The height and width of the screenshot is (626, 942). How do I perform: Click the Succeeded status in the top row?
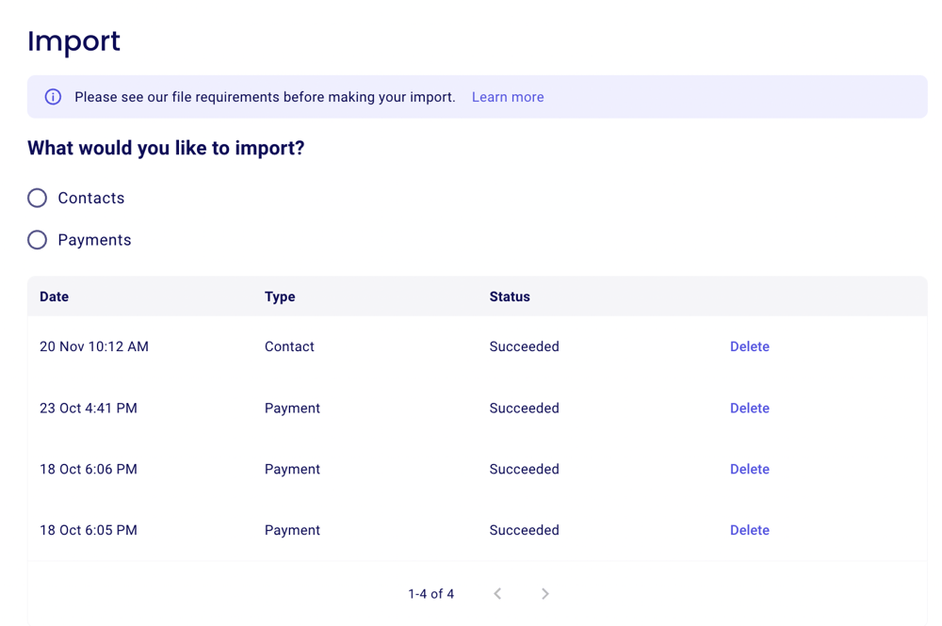pos(524,346)
